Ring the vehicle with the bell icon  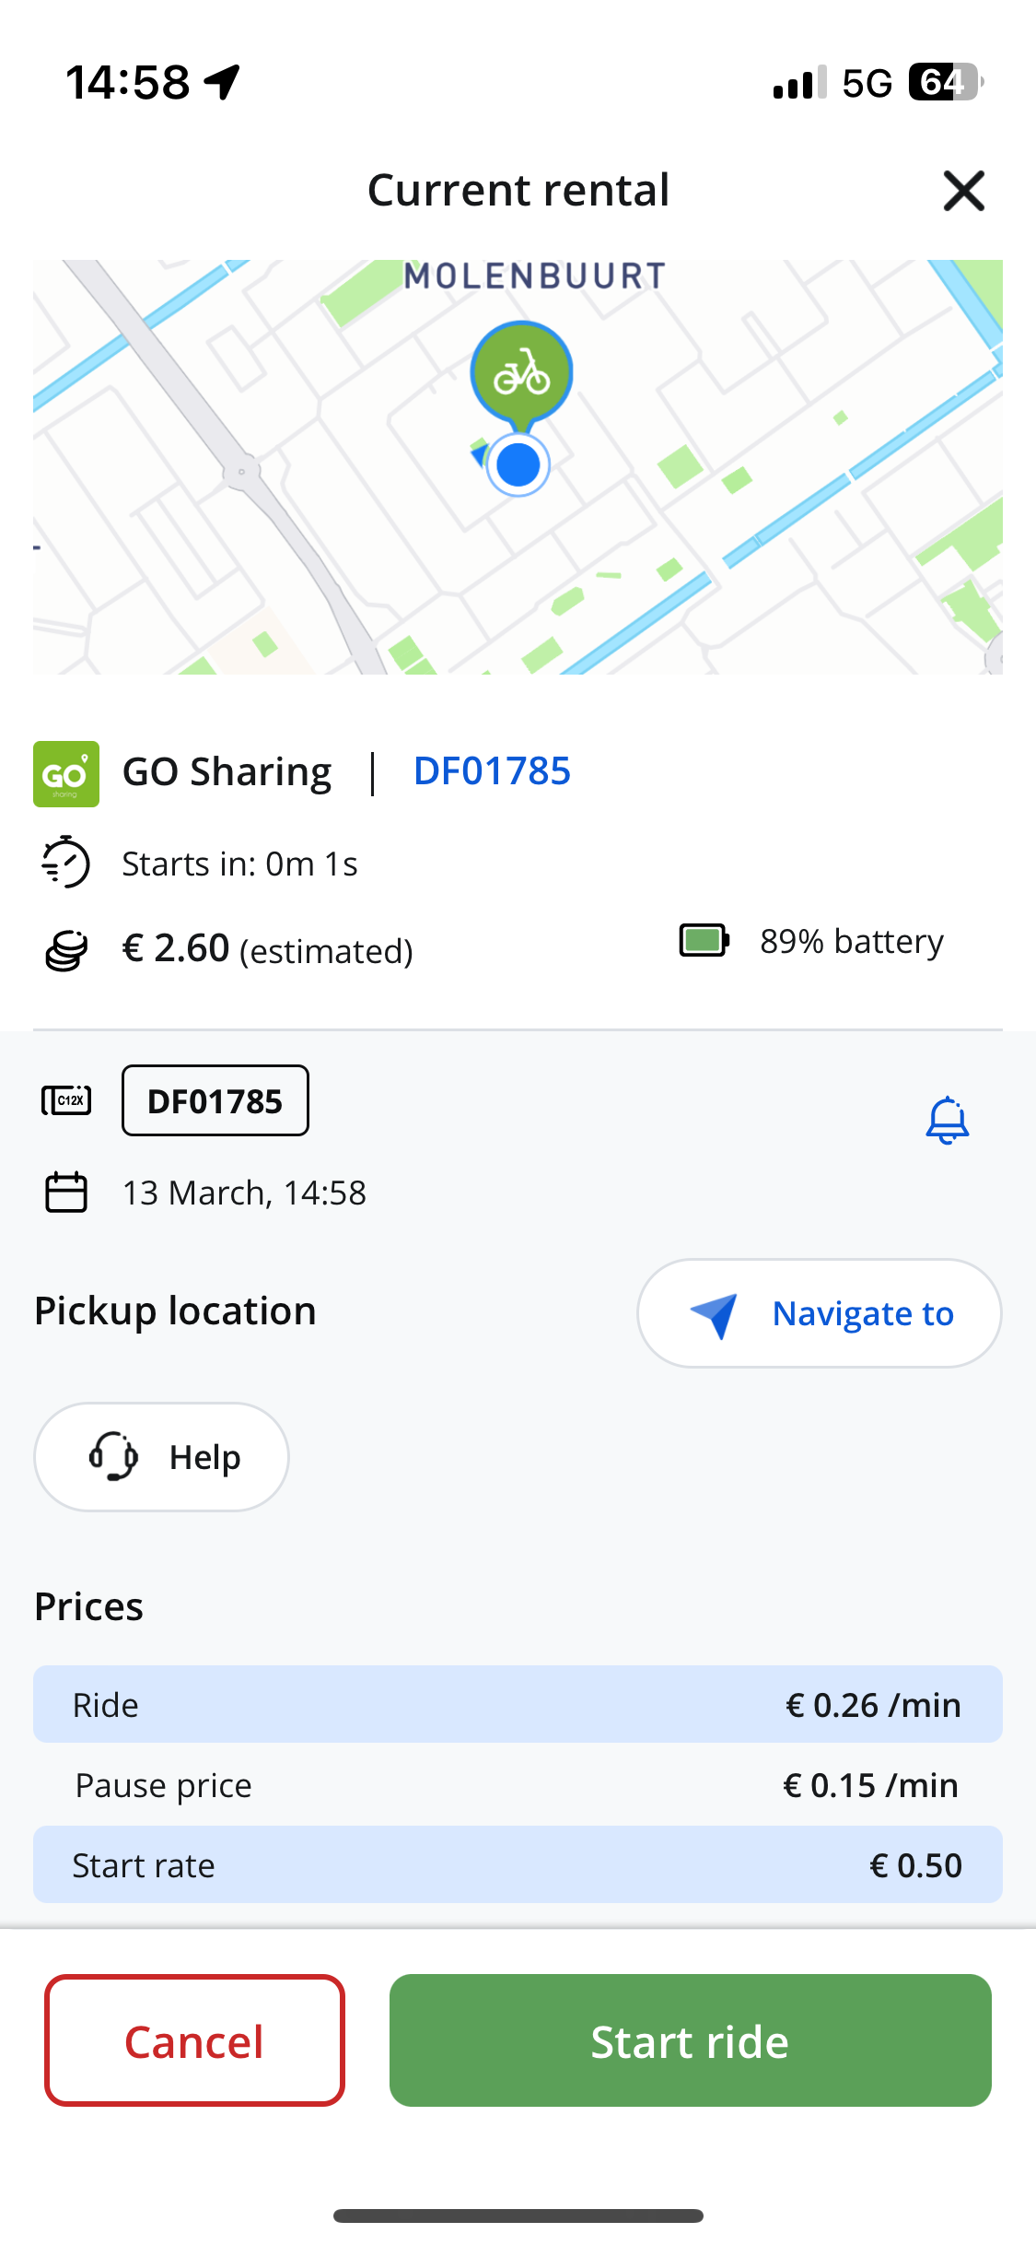[947, 1121]
